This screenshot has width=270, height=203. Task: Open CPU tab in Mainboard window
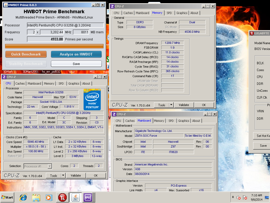coord(118,121)
